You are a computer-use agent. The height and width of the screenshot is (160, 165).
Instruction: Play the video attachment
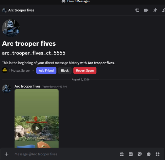(37, 128)
